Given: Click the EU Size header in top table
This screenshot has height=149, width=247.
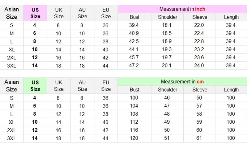Looking at the screenshot, I should 106,13.
